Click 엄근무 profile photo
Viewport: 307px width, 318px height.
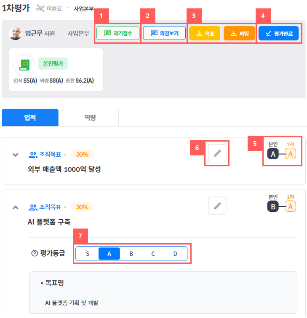15,33
